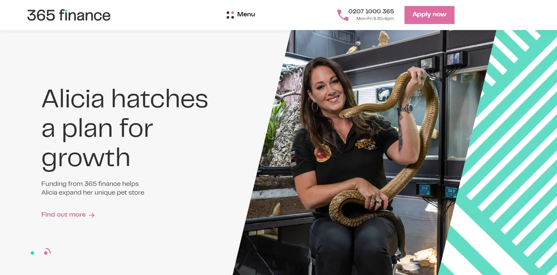Call the number 0207 1000 365
Viewport: 557px width, 275px height.
371,11
